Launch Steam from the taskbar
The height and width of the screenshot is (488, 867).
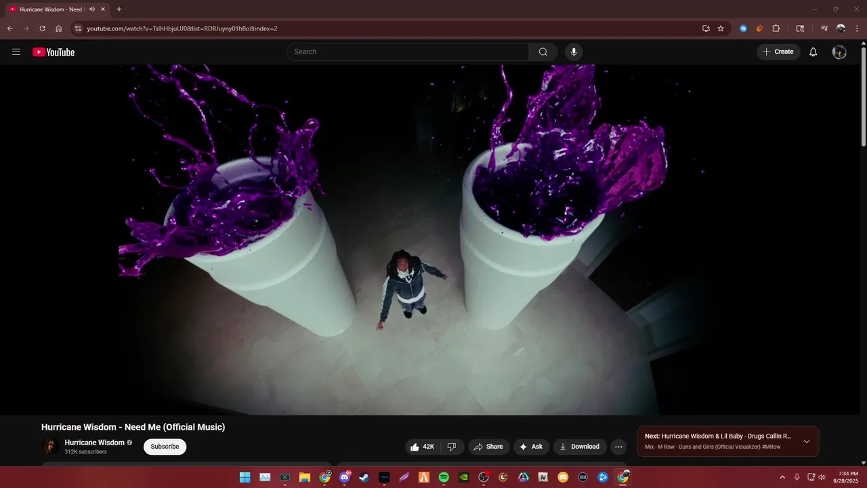click(x=364, y=477)
